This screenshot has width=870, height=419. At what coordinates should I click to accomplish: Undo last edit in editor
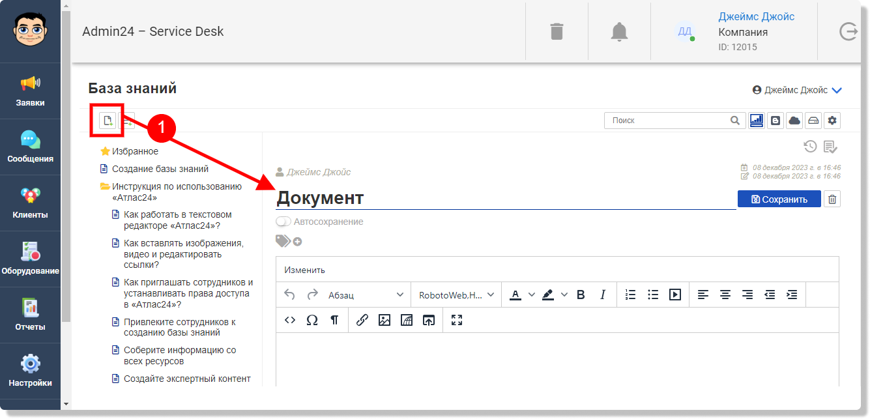(290, 295)
